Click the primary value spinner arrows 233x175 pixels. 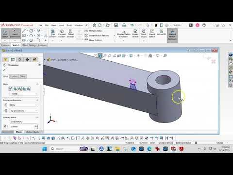(x=36, y=126)
